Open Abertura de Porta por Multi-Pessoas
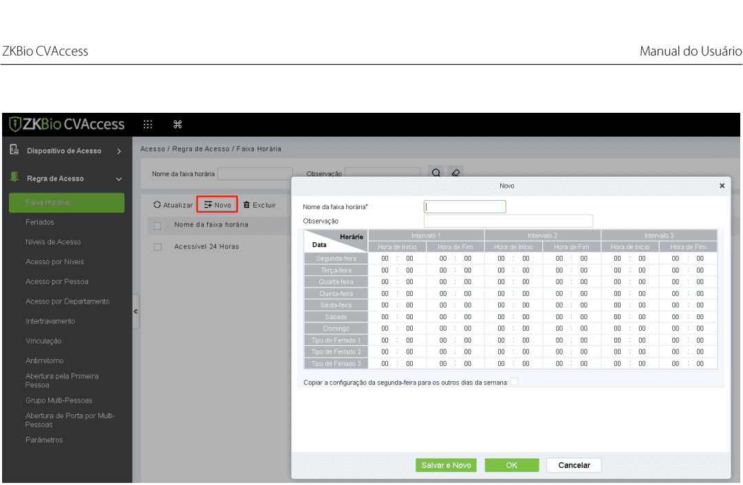The width and height of the screenshot is (743, 485). pyautogui.click(x=70, y=420)
